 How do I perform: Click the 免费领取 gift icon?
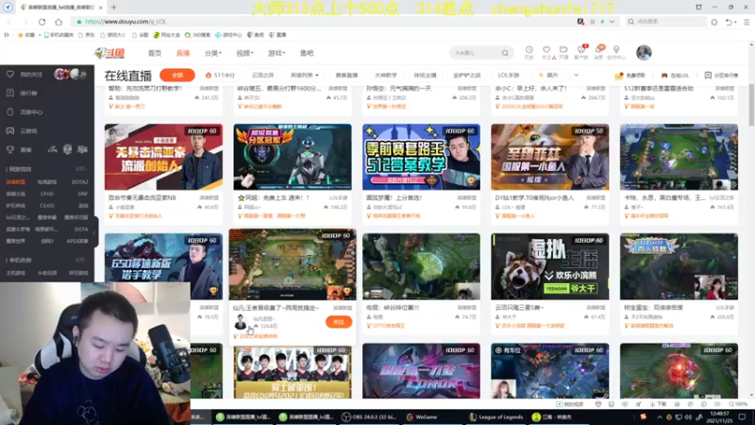pyautogui.click(x=619, y=76)
